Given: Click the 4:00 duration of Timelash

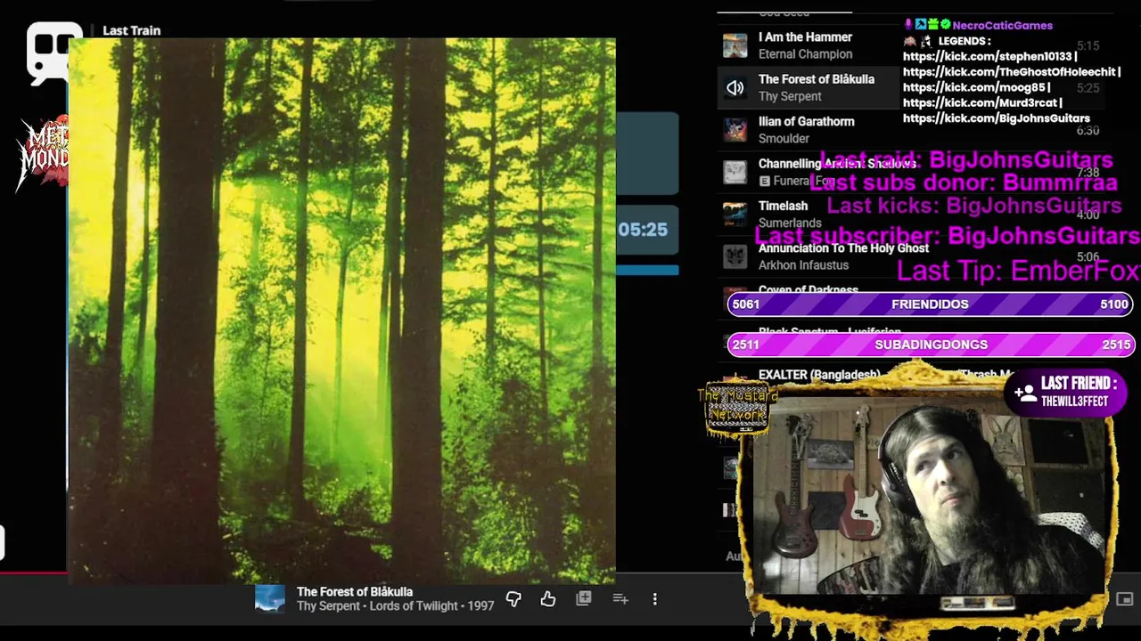Looking at the screenshot, I should [x=1088, y=215].
